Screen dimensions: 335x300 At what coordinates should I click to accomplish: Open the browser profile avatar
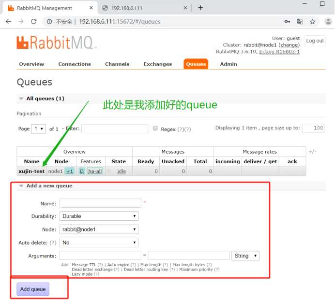click(x=328, y=21)
